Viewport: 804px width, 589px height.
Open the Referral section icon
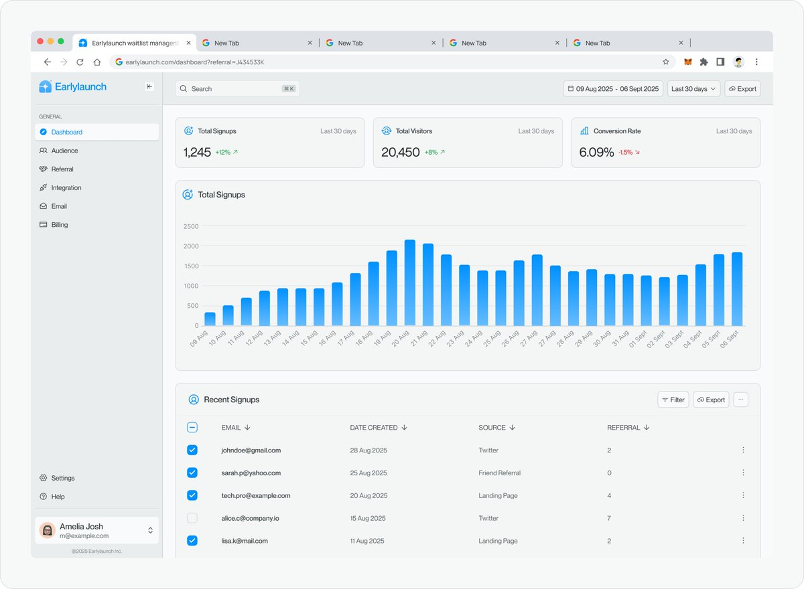tap(44, 169)
